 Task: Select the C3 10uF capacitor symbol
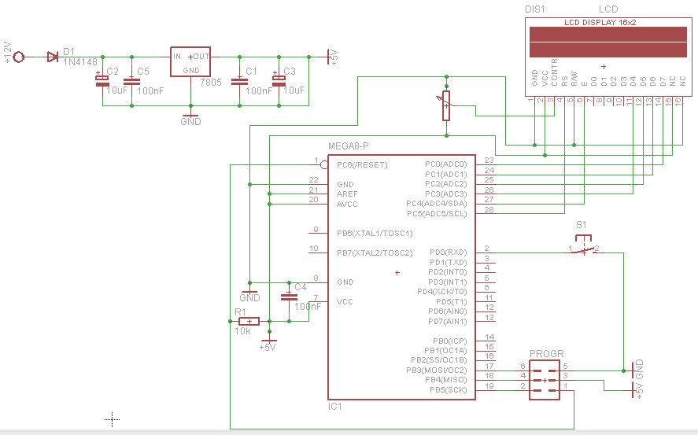(x=279, y=81)
